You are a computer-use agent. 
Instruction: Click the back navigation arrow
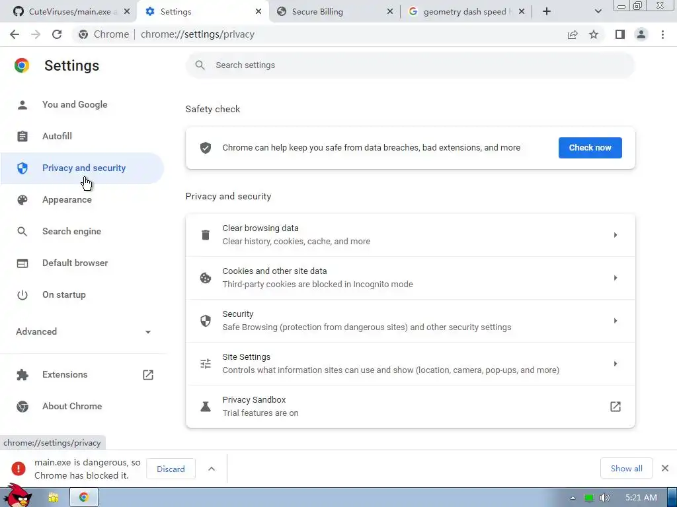15,34
